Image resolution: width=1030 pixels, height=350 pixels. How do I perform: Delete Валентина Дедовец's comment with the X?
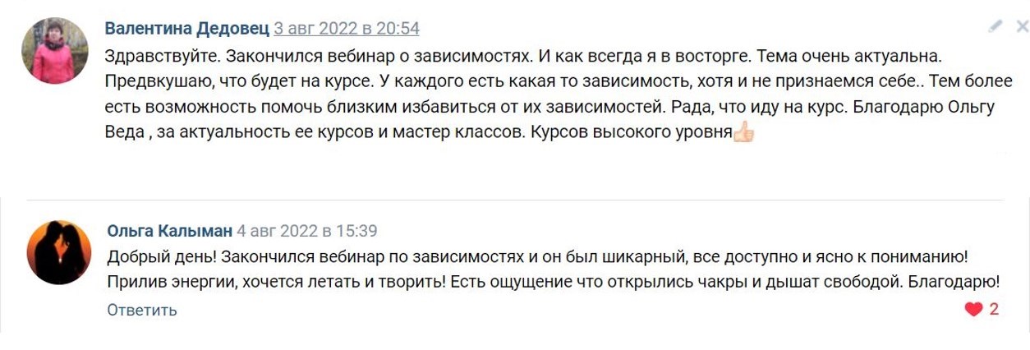click(x=1021, y=26)
